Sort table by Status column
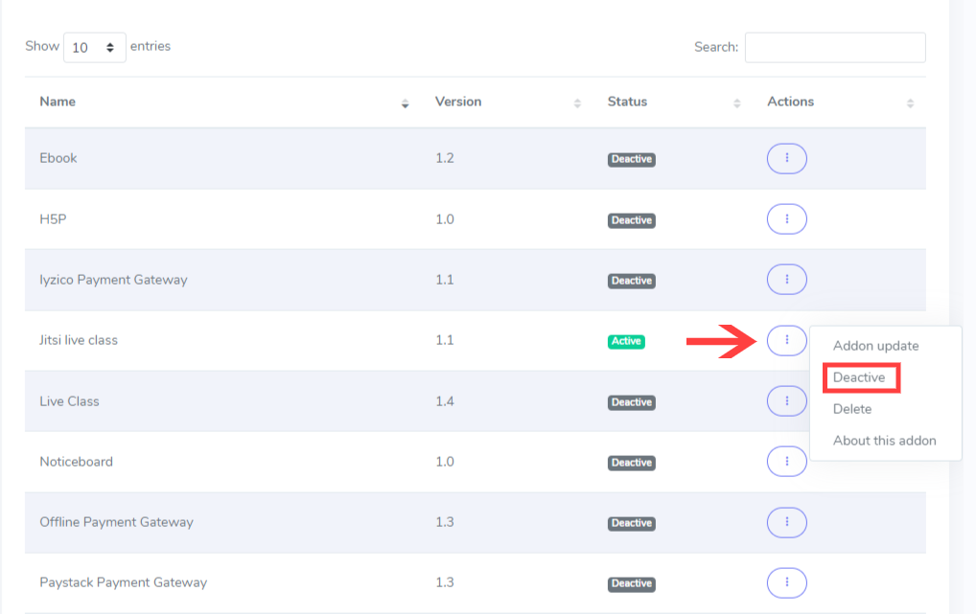This screenshot has width=976, height=614. (x=627, y=102)
